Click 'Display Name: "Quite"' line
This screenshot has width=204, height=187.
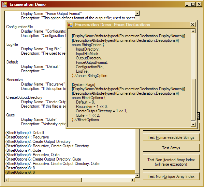click(x=39, y=119)
